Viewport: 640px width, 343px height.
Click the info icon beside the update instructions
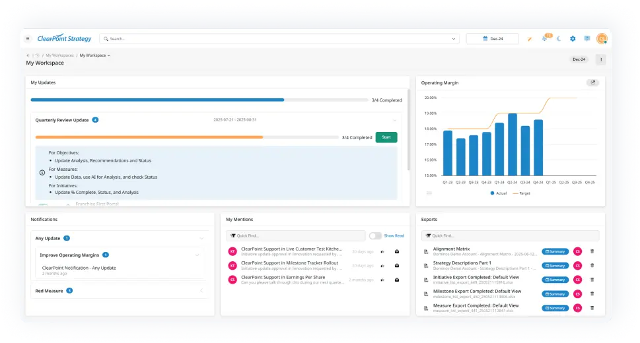tap(42, 173)
